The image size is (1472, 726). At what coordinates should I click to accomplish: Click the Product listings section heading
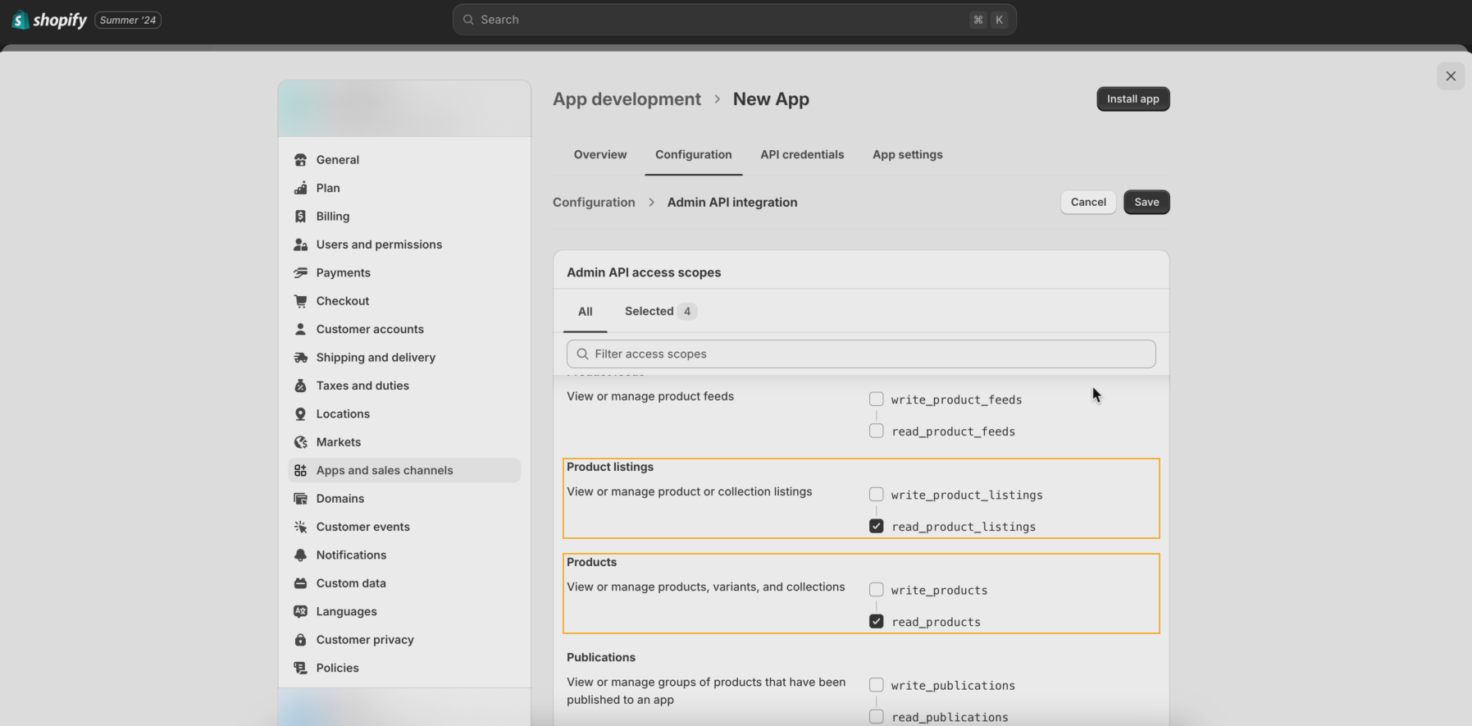pyautogui.click(x=610, y=468)
